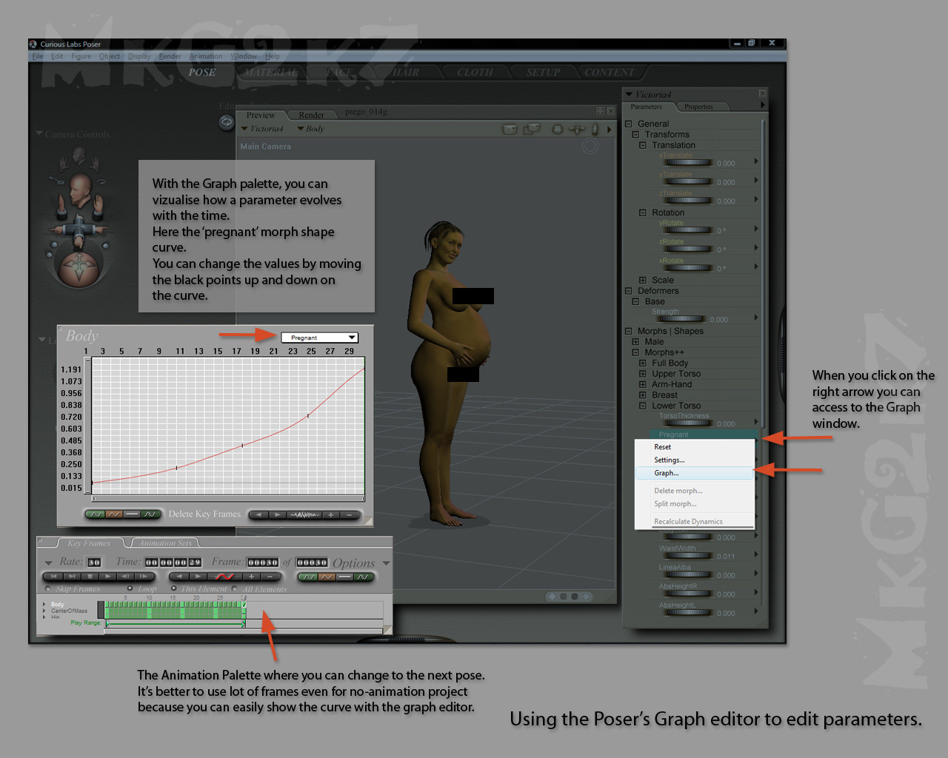Open the Animation menu
Image resolution: width=948 pixels, height=758 pixels.
206,56
